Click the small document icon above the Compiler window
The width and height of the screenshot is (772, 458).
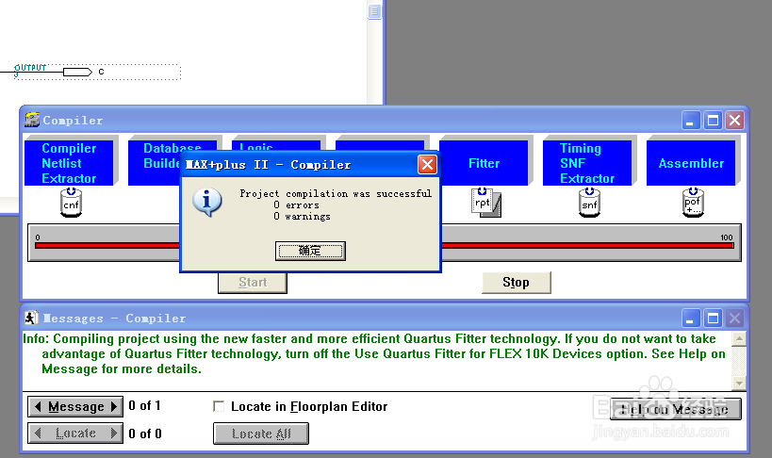click(374, 11)
